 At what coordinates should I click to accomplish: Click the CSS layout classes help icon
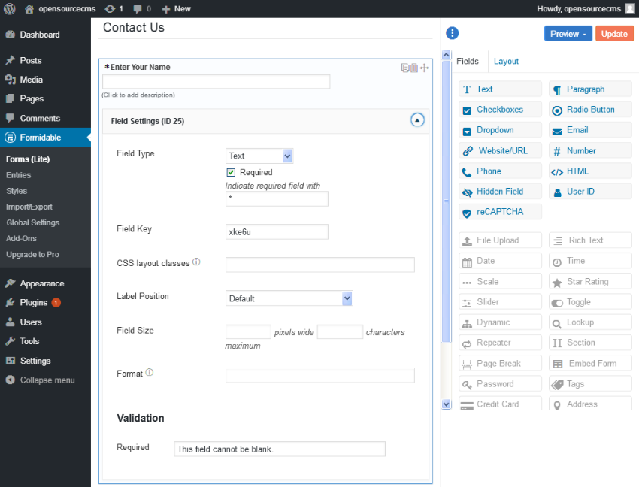pos(196,262)
